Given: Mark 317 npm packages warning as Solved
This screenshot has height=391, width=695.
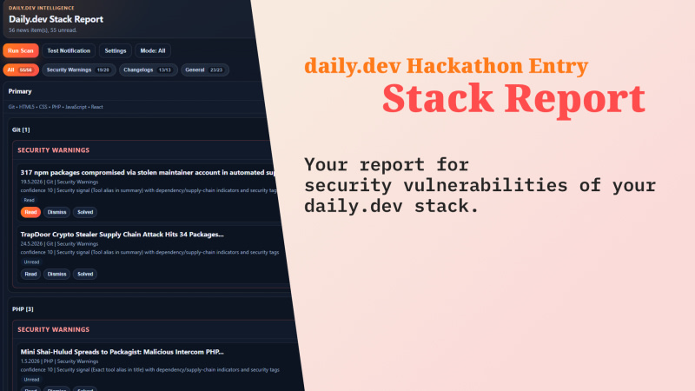Looking at the screenshot, I should pyautogui.click(x=85, y=212).
